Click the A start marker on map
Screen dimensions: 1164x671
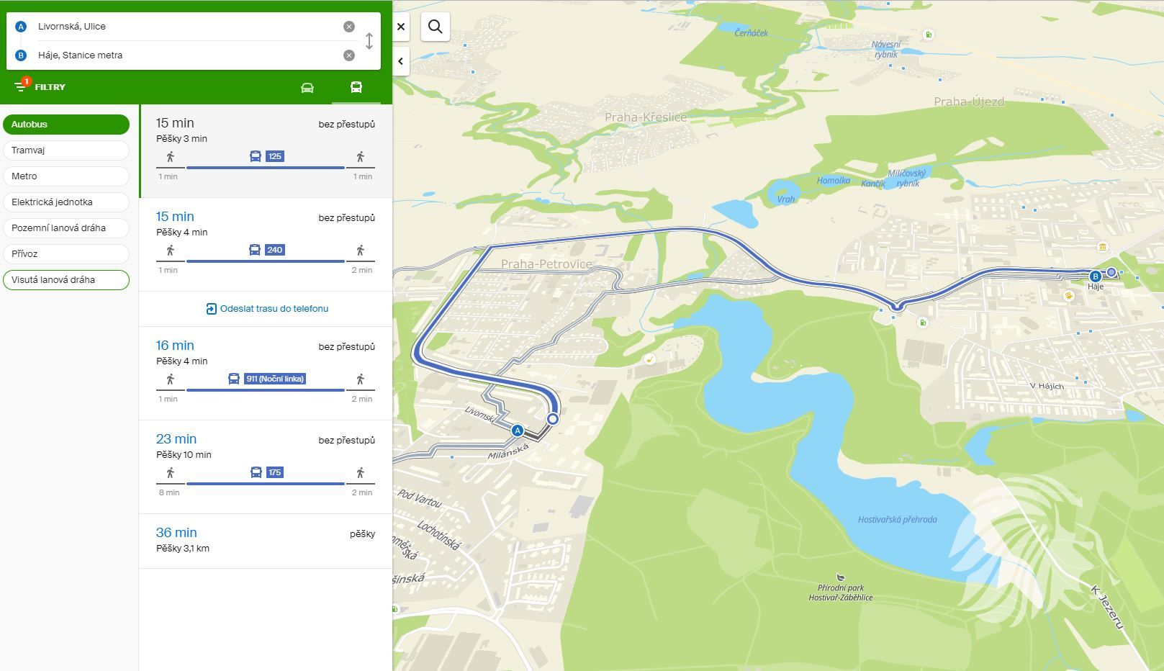click(x=517, y=431)
